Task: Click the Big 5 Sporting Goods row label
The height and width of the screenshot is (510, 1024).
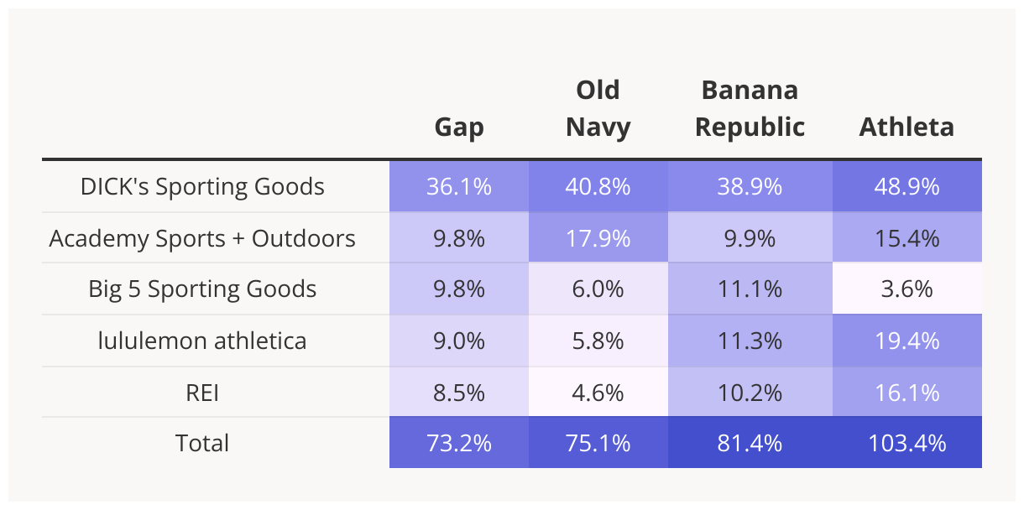Action: [x=202, y=289]
